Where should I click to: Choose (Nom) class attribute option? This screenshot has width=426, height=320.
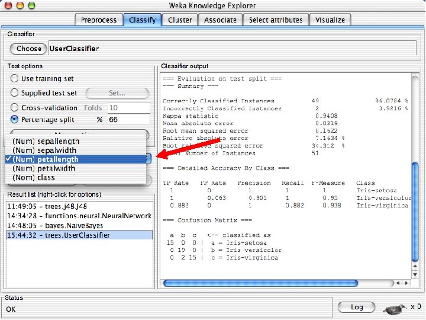76,177
